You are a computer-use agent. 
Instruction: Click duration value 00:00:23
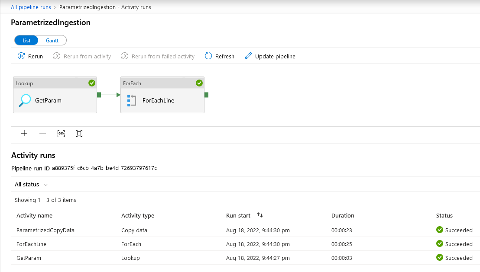[342, 230]
